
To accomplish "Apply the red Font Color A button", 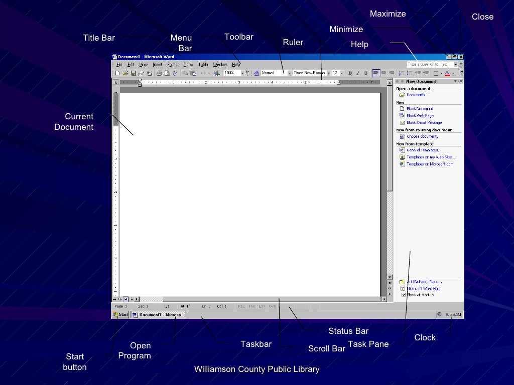I will tap(447, 73).
